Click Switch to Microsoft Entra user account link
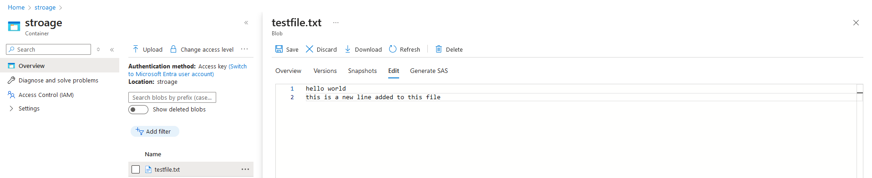This screenshot has height=178, width=872. pos(188,70)
